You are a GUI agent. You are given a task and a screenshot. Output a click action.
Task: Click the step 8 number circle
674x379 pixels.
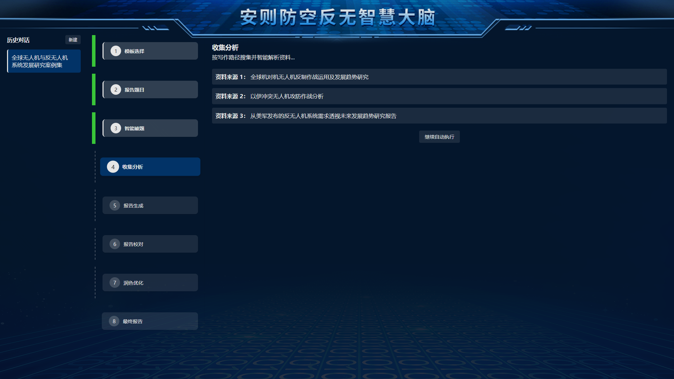[x=114, y=321]
